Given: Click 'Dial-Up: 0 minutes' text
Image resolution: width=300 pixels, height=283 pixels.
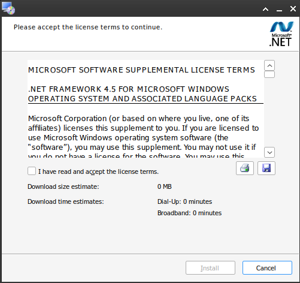Looking at the screenshot, I should [x=184, y=201].
